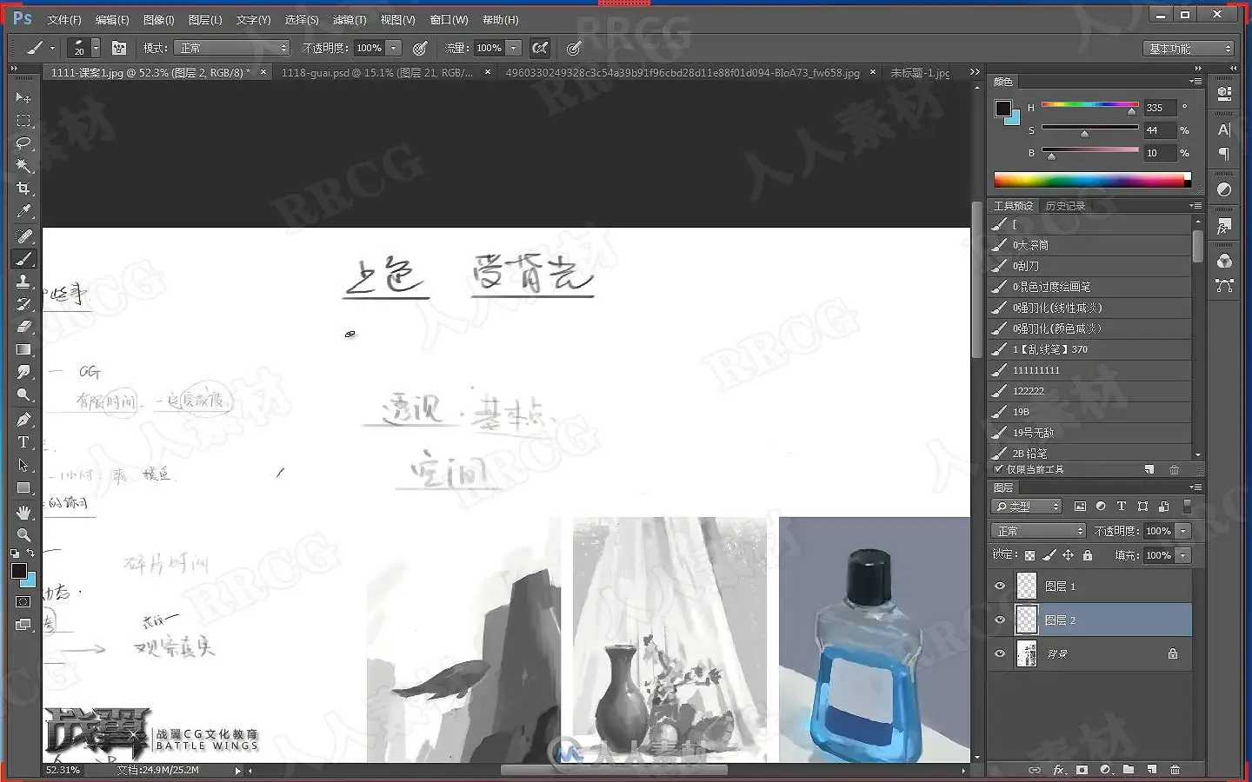Select the Smudge tool
1252x782 pixels.
(23, 372)
